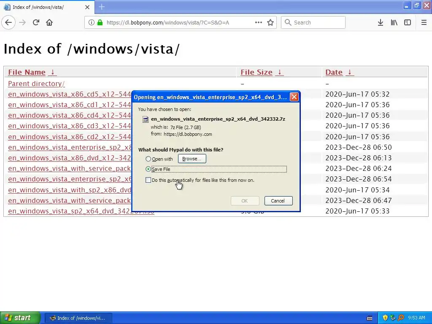
Task: Click the text 7z File (2.7 GB)
Action: [186, 127]
